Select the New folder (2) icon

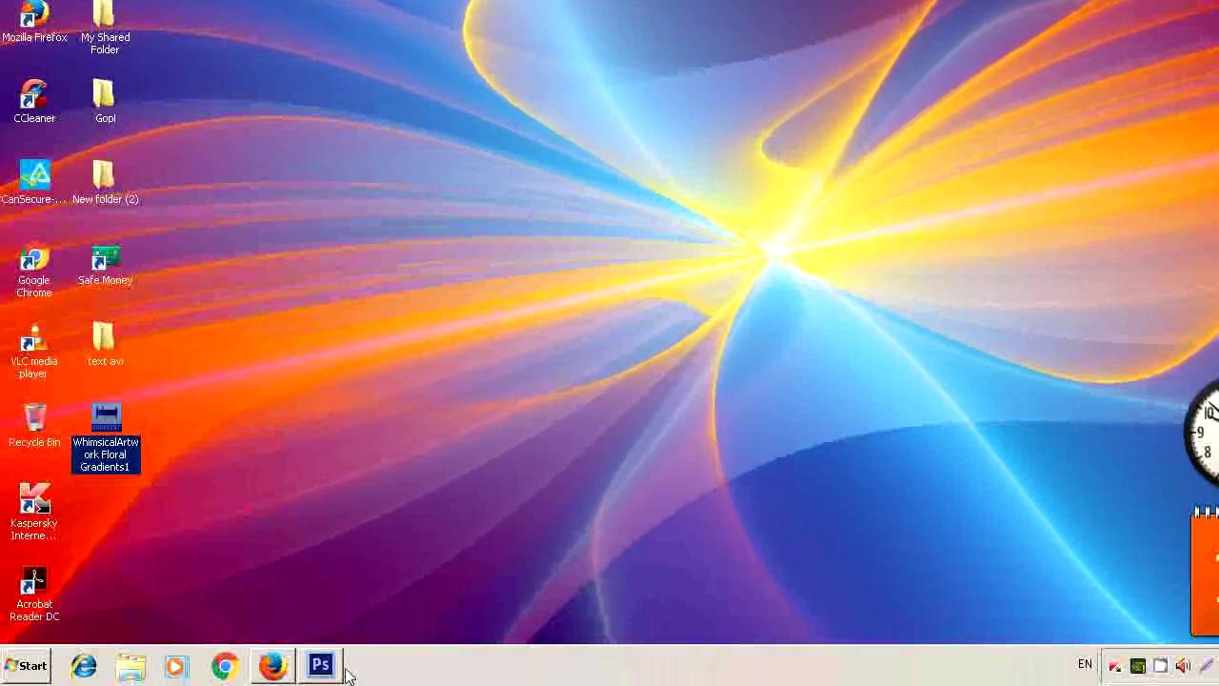(x=105, y=182)
